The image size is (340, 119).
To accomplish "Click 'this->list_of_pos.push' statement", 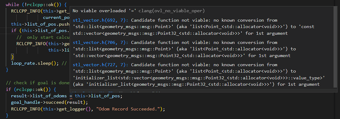I will click(40, 24).
